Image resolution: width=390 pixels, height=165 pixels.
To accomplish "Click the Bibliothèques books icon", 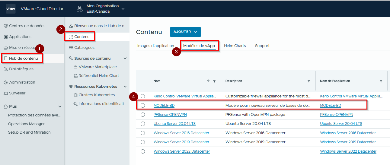I will coord(6,69).
